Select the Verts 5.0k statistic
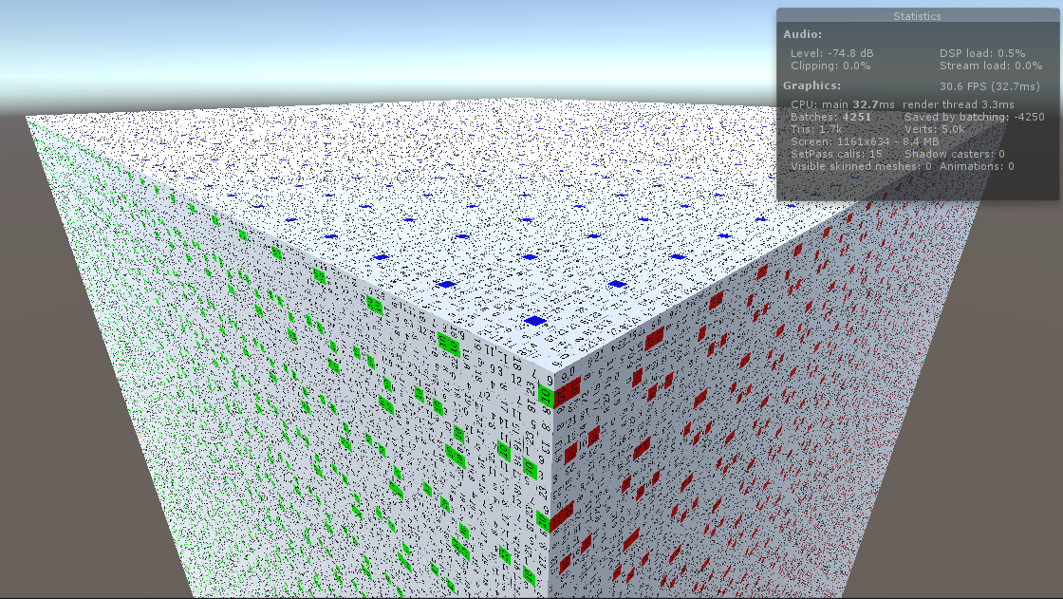The image size is (1063, 599). pyautogui.click(x=934, y=129)
